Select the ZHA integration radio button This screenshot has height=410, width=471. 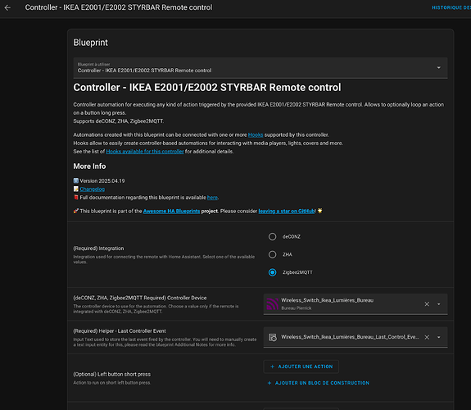coord(272,254)
